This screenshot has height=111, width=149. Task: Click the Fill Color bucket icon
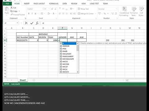48,14
